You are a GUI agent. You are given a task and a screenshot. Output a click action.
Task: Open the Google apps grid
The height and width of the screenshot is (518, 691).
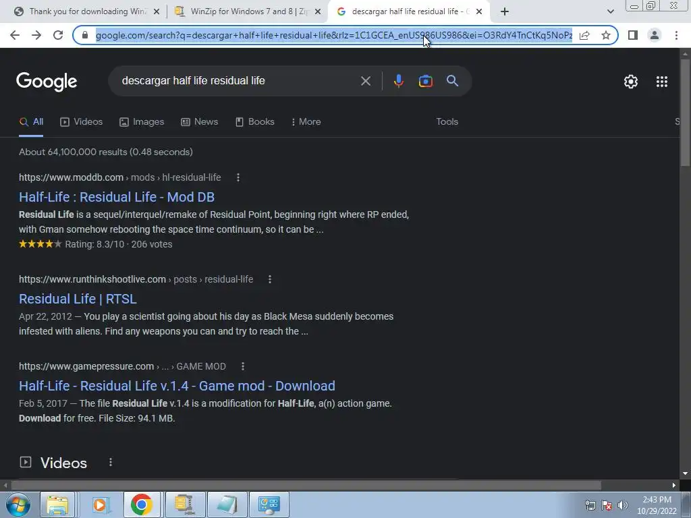(661, 82)
